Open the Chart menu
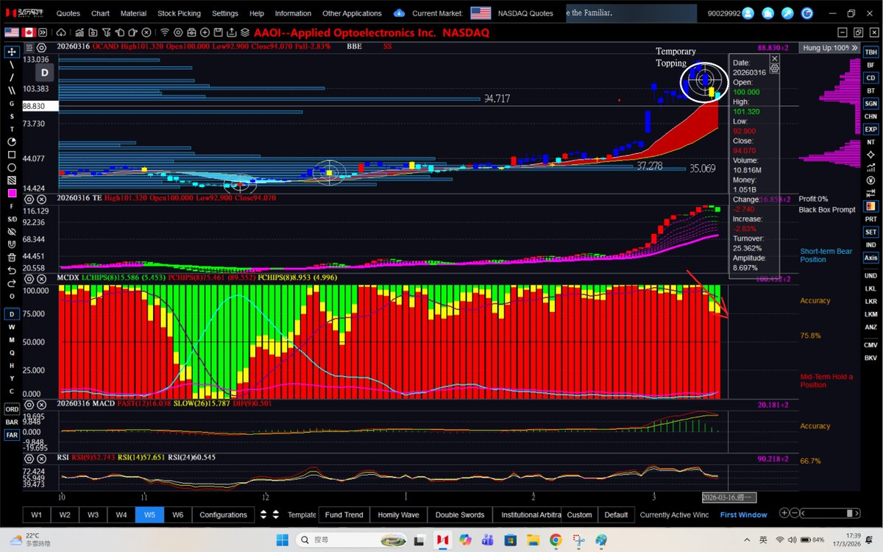Image resolution: width=883 pixels, height=552 pixels. [x=101, y=13]
